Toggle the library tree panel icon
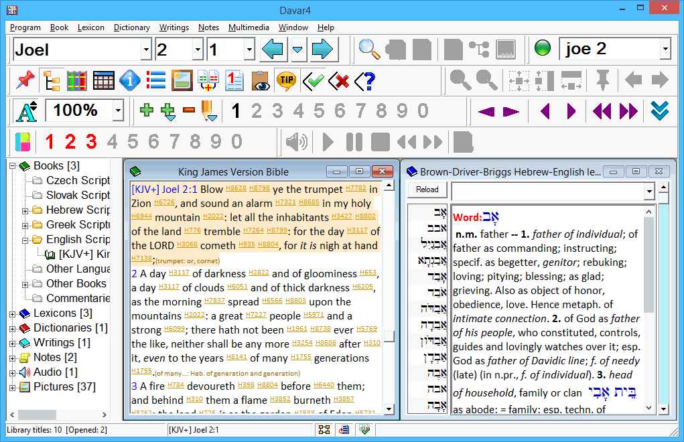The width and height of the screenshot is (684, 442). (x=52, y=80)
